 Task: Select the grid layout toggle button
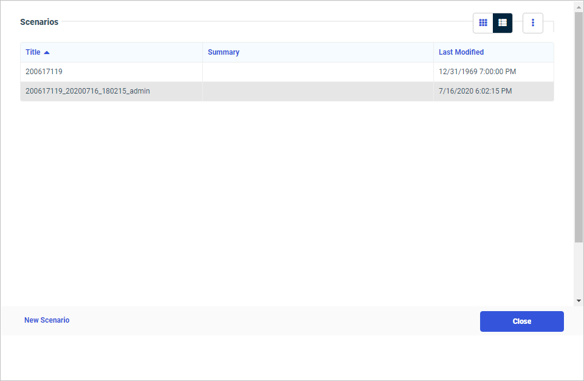pyautogui.click(x=483, y=22)
